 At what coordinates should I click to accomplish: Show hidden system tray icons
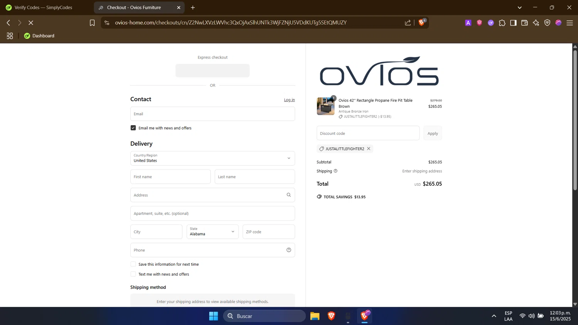pos(494,316)
